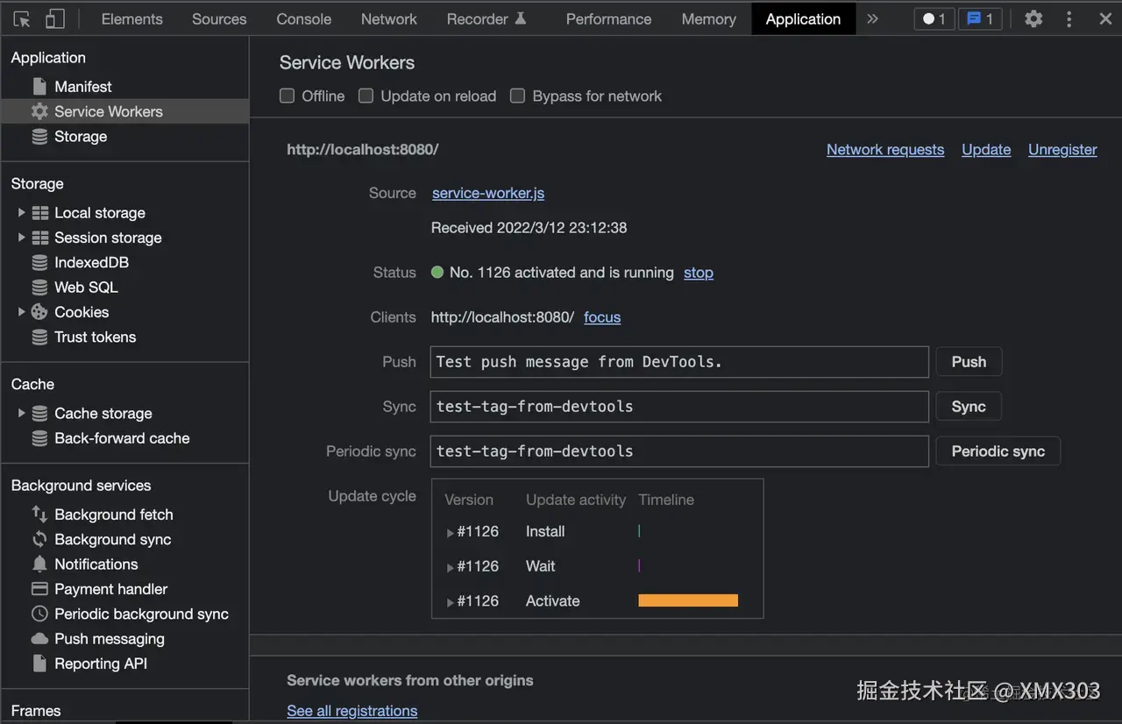Screen dimensions: 1122x724
Task: Click the Manifest file icon
Action: click(x=39, y=87)
